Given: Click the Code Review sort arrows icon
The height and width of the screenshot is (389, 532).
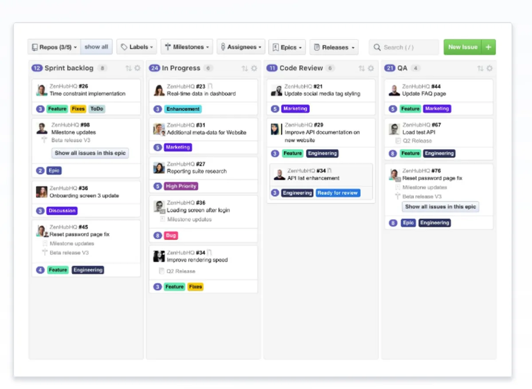Looking at the screenshot, I should [362, 68].
